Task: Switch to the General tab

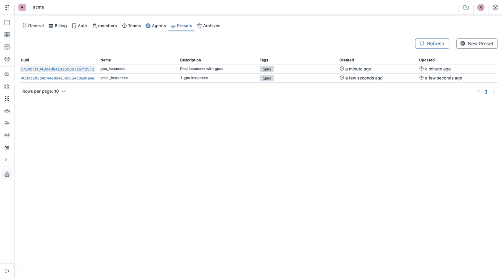Action: coord(33,26)
